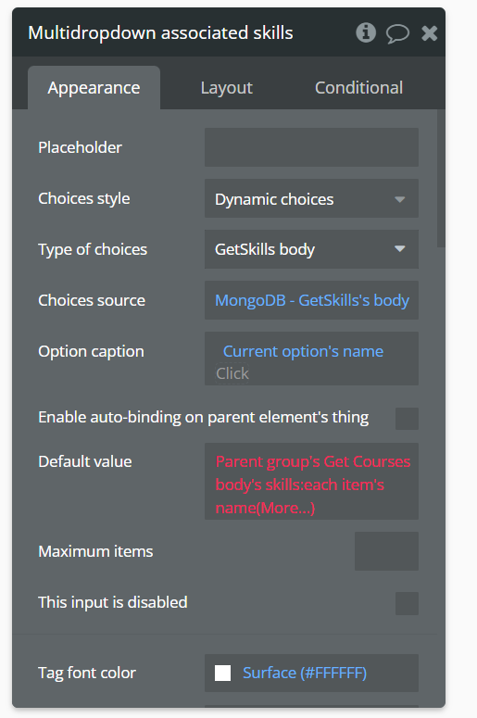Select the Appearance tab

(94, 87)
